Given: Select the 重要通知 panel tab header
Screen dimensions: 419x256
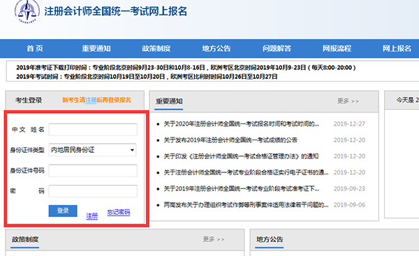Looking at the screenshot, I should click(169, 101).
